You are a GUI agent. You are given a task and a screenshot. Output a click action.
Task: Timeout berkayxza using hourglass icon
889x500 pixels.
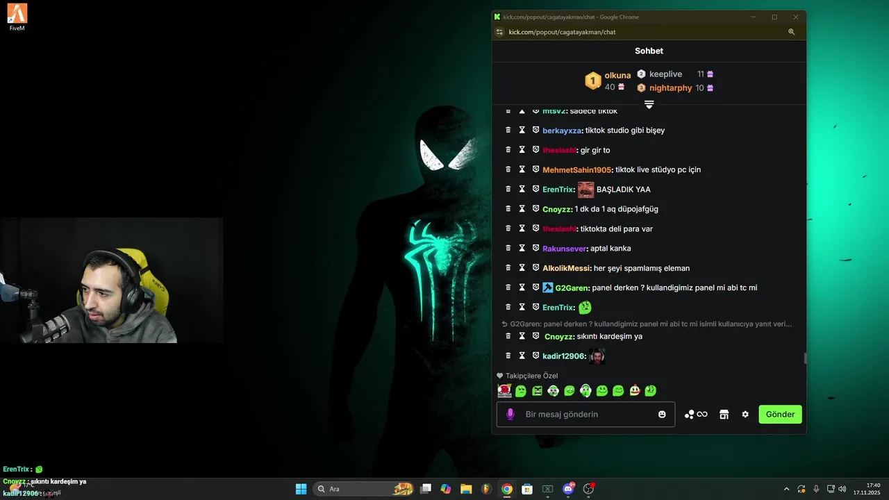(522, 130)
